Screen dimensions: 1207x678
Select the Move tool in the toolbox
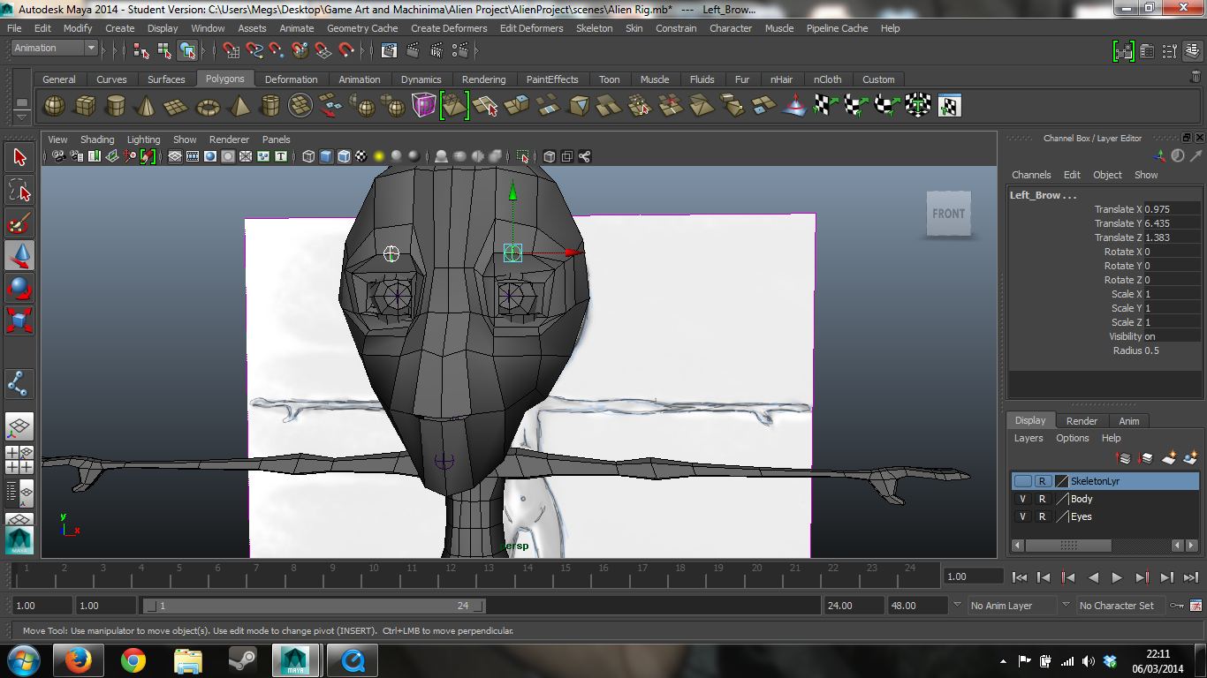point(20,256)
